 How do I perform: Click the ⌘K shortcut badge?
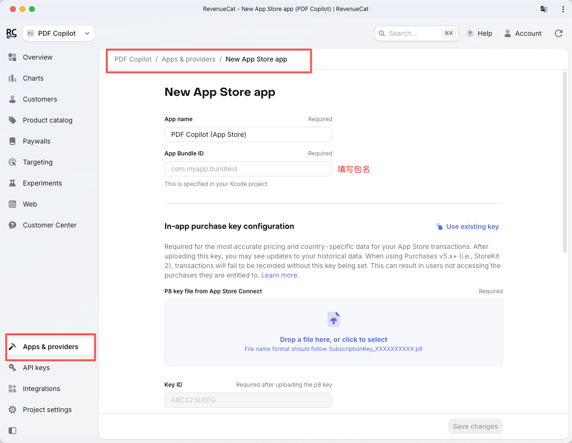pos(449,33)
